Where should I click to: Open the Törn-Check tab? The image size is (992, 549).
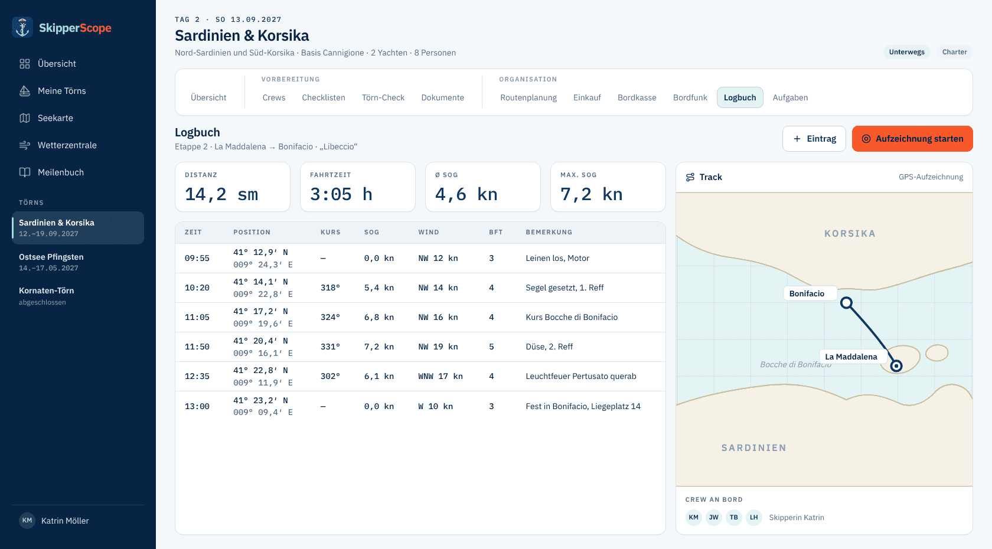pyautogui.click(x=383, y=97)
